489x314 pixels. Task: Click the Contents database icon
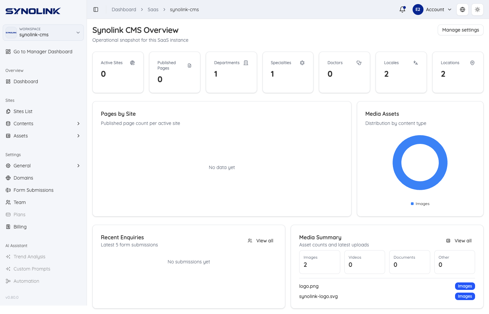tap(8, 124)
